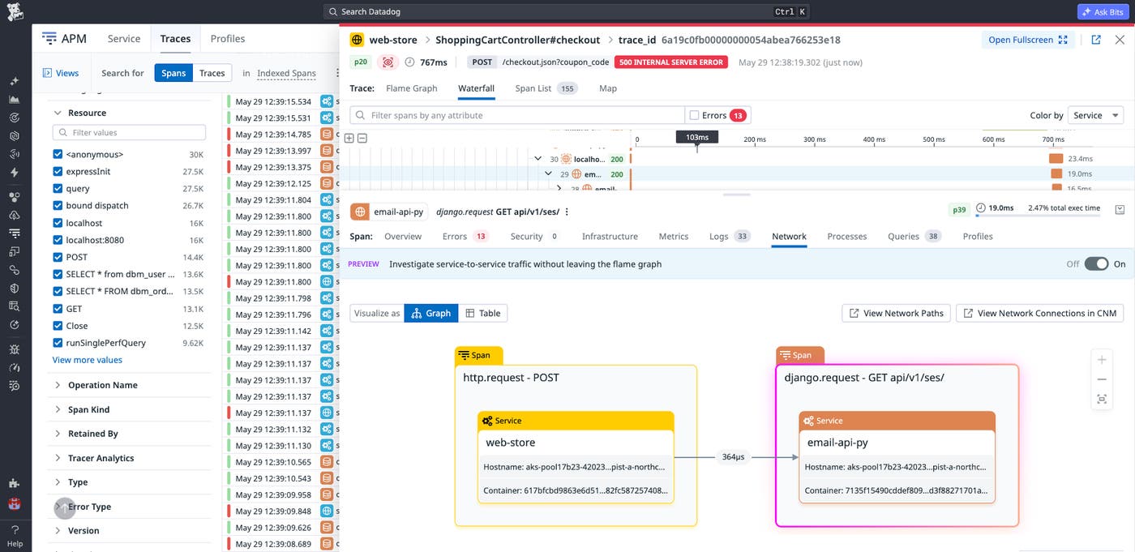The width and height of the screenshot is (1135, 552).
Task: Zoom out on the network graph
Action: click(x=1102, y=379)
